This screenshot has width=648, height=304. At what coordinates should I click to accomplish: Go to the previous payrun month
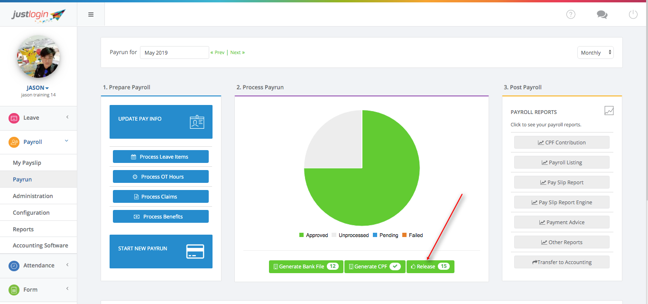[x=218, y=53]
